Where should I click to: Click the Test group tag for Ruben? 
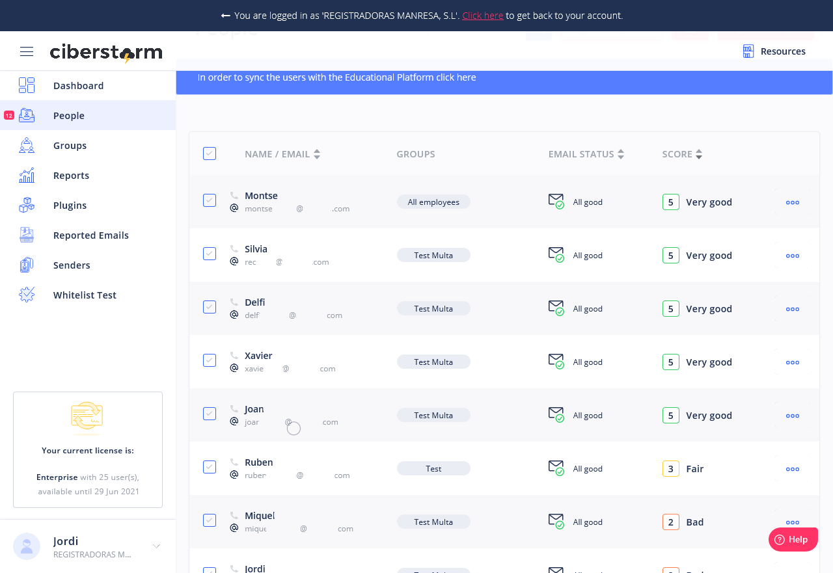pos(433,469)
